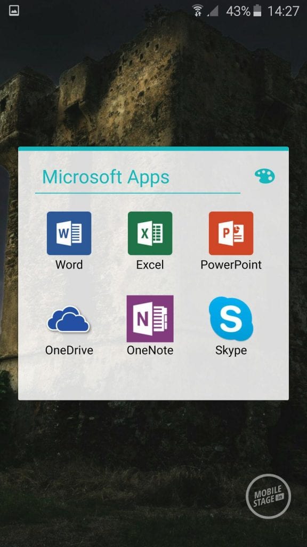Tap the Mobile Stage watermark logo

pyautogui.click(x=268, y=496)
